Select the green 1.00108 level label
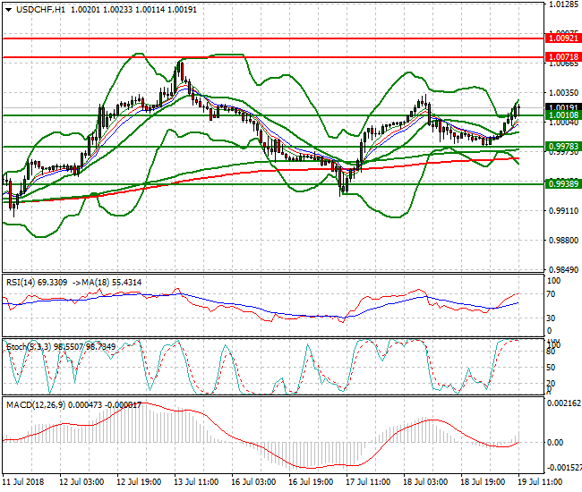This screenshot has height=492, width=582. pyautogui.click(x=563, y=115)
